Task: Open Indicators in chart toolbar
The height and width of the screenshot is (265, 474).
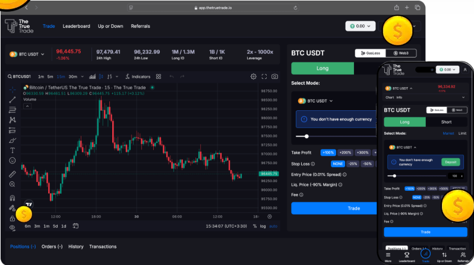Action: (x=138, y=76)
